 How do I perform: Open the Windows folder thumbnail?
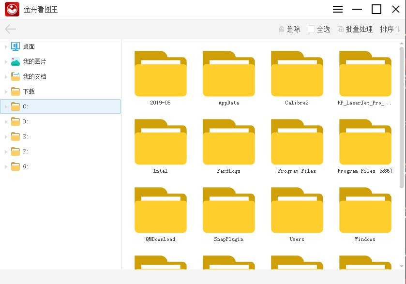[x=365, y=209]
